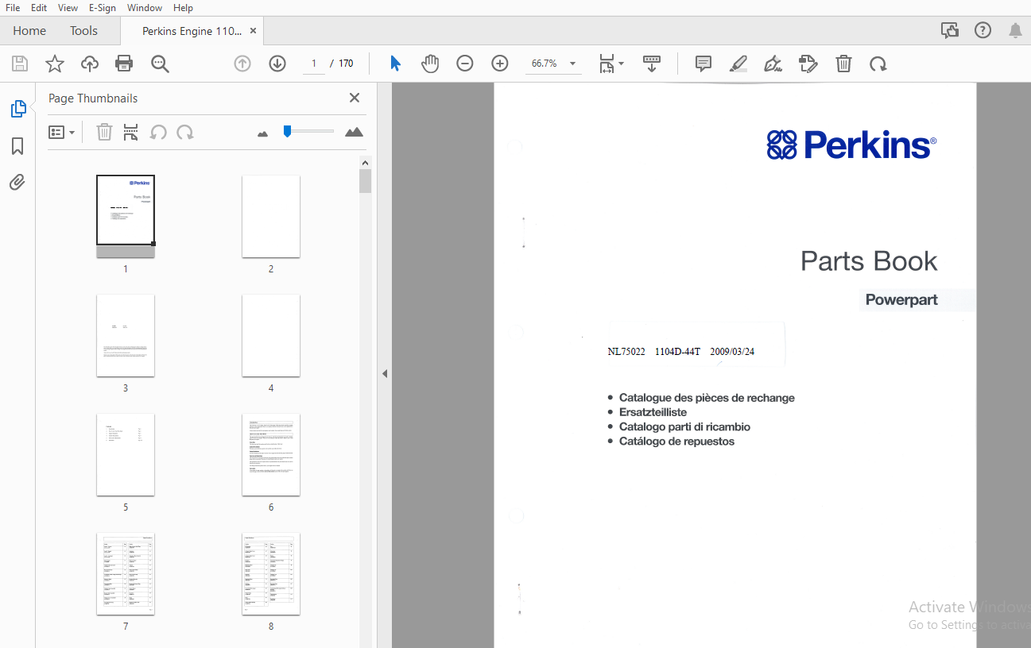1031x648 pixels.
Task: Switch to the Tools tab
Action: pos(83,31)
